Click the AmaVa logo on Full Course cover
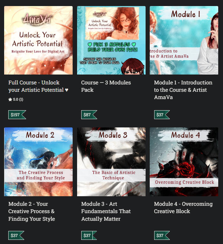 click(37, 19)
